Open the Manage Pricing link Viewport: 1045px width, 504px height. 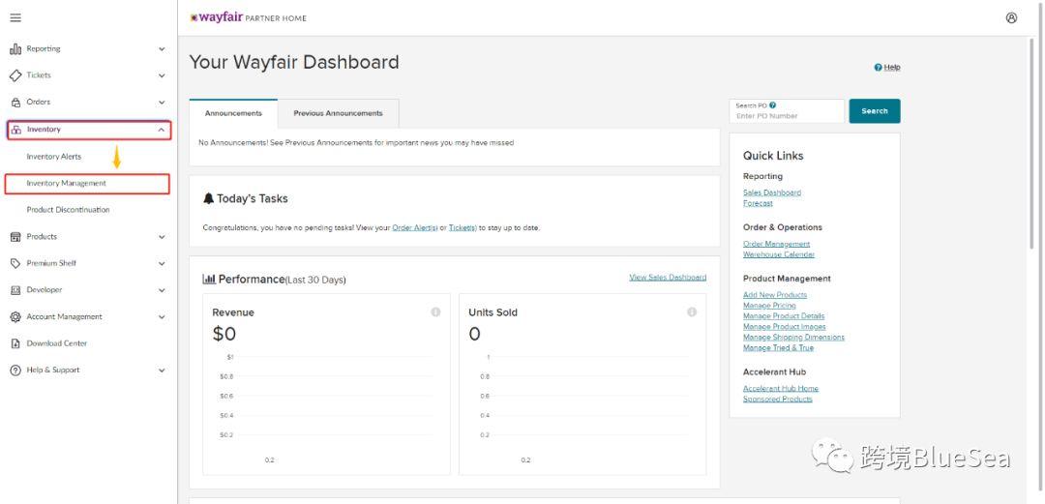pos(769,306)
